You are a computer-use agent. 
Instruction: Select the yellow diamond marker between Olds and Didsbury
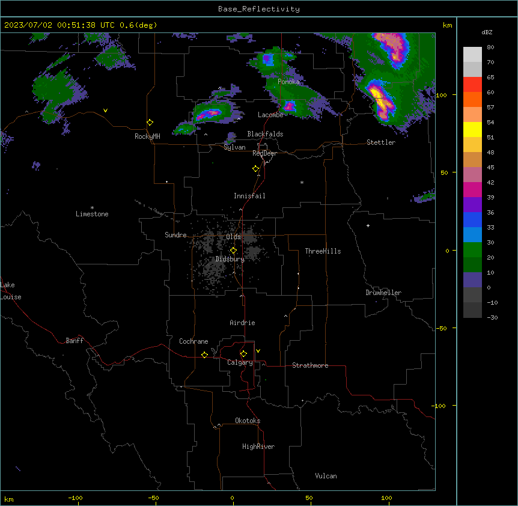[x=233, y=251]
